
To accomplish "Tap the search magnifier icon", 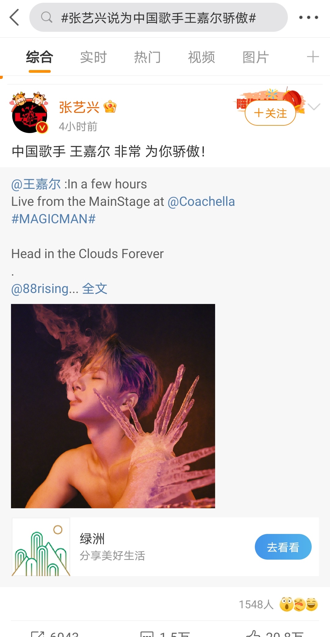I will [x=47, y=17].
